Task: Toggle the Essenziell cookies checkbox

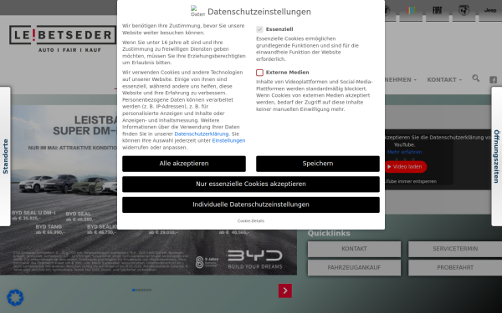Action: pyautogui.click(x=259, y=29)
